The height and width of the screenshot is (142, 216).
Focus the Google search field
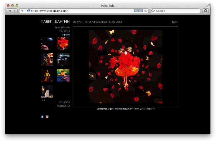[175, 11]
